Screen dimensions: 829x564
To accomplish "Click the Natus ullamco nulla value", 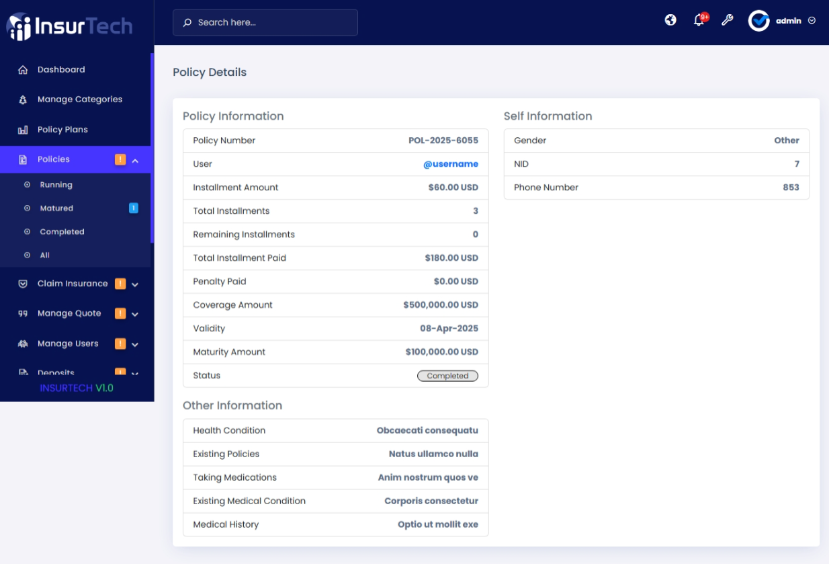I will (433, 454).
